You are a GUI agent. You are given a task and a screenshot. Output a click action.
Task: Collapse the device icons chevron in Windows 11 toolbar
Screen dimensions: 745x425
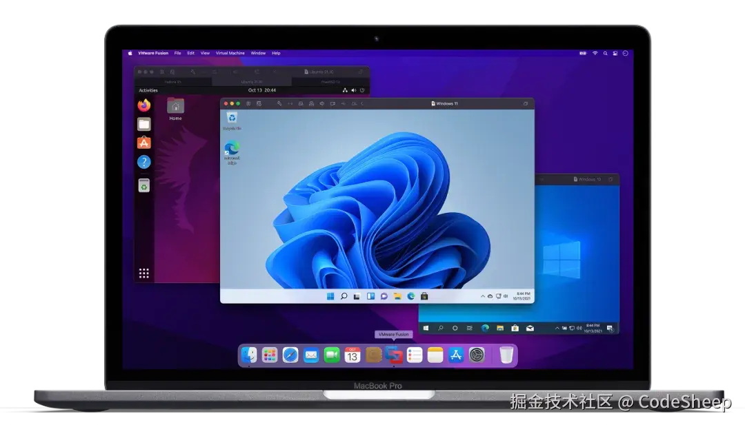[362, 103]
